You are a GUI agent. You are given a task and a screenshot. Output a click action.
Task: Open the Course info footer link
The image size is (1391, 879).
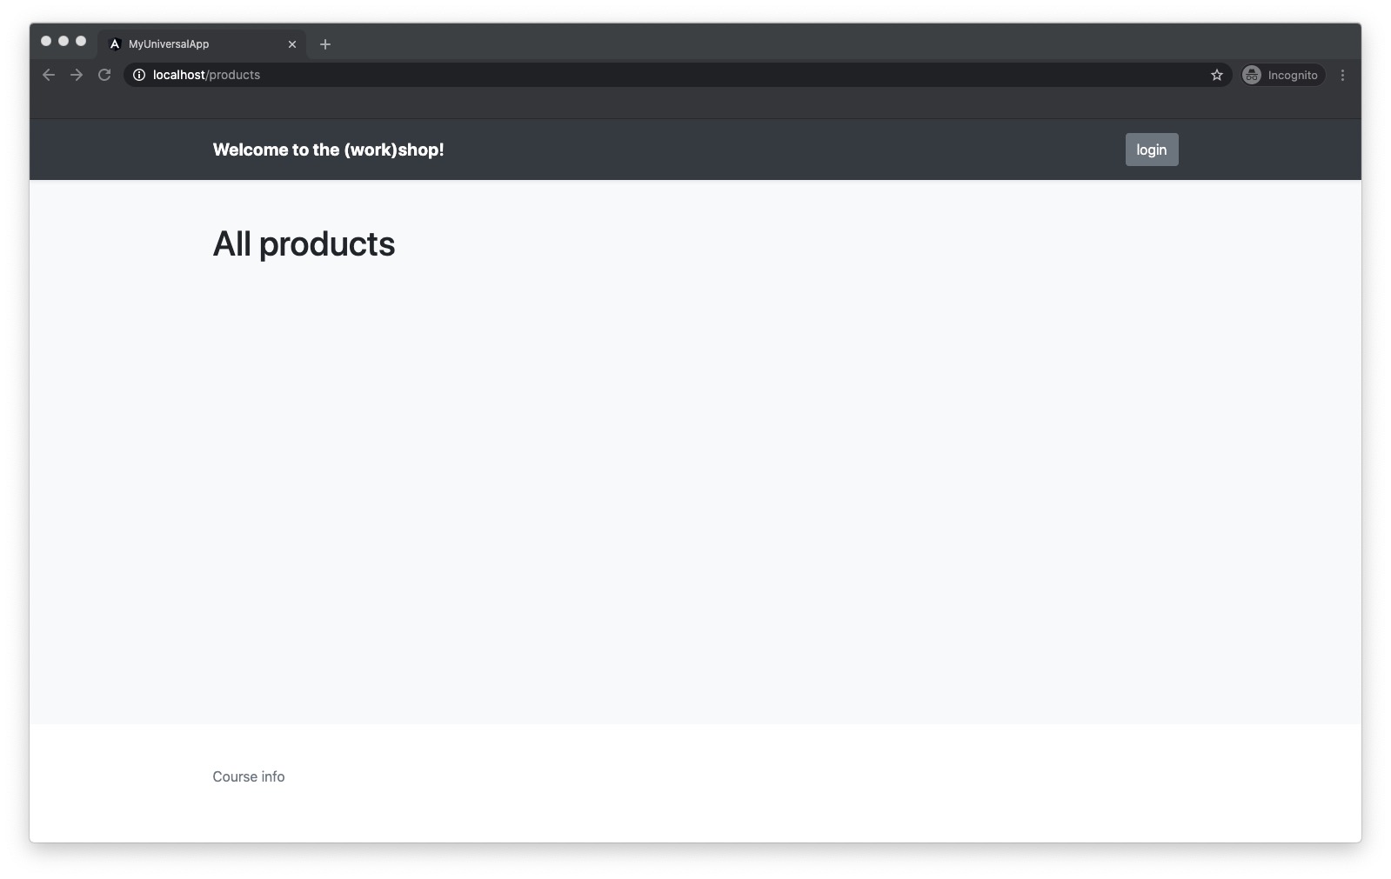[249, 776]
